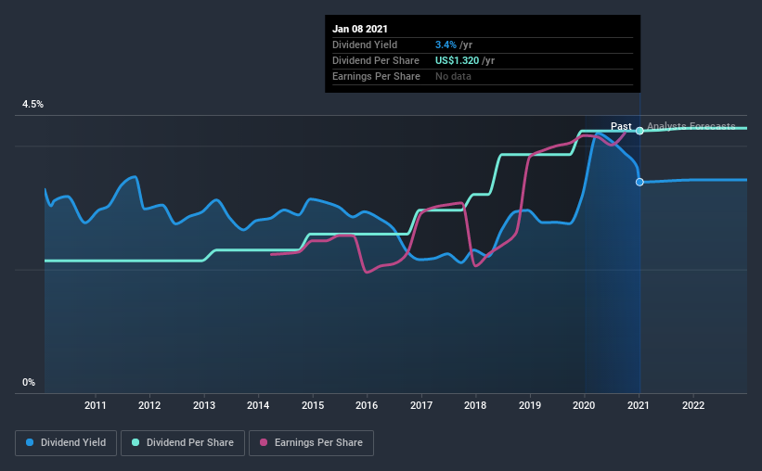This screenshot has height=471, width=762.
Task: Click the 4.5% y-axis label
Action: pos(32,105)
